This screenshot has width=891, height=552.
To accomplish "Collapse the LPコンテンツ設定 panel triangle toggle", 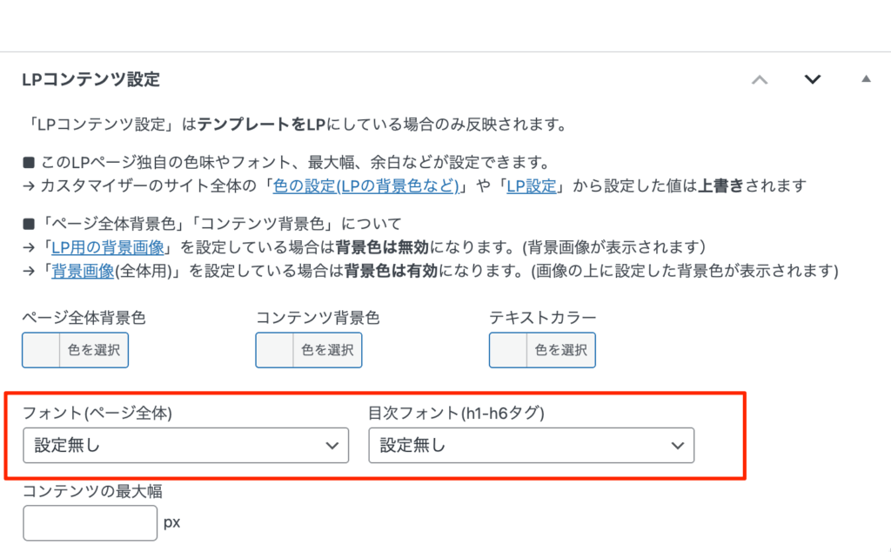I will (866, 79).
